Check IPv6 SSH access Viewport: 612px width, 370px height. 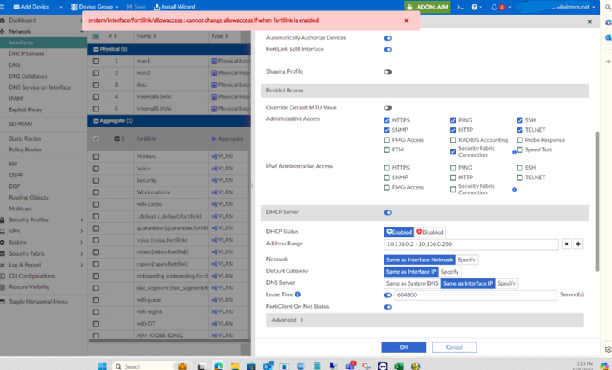coord(520,168)
